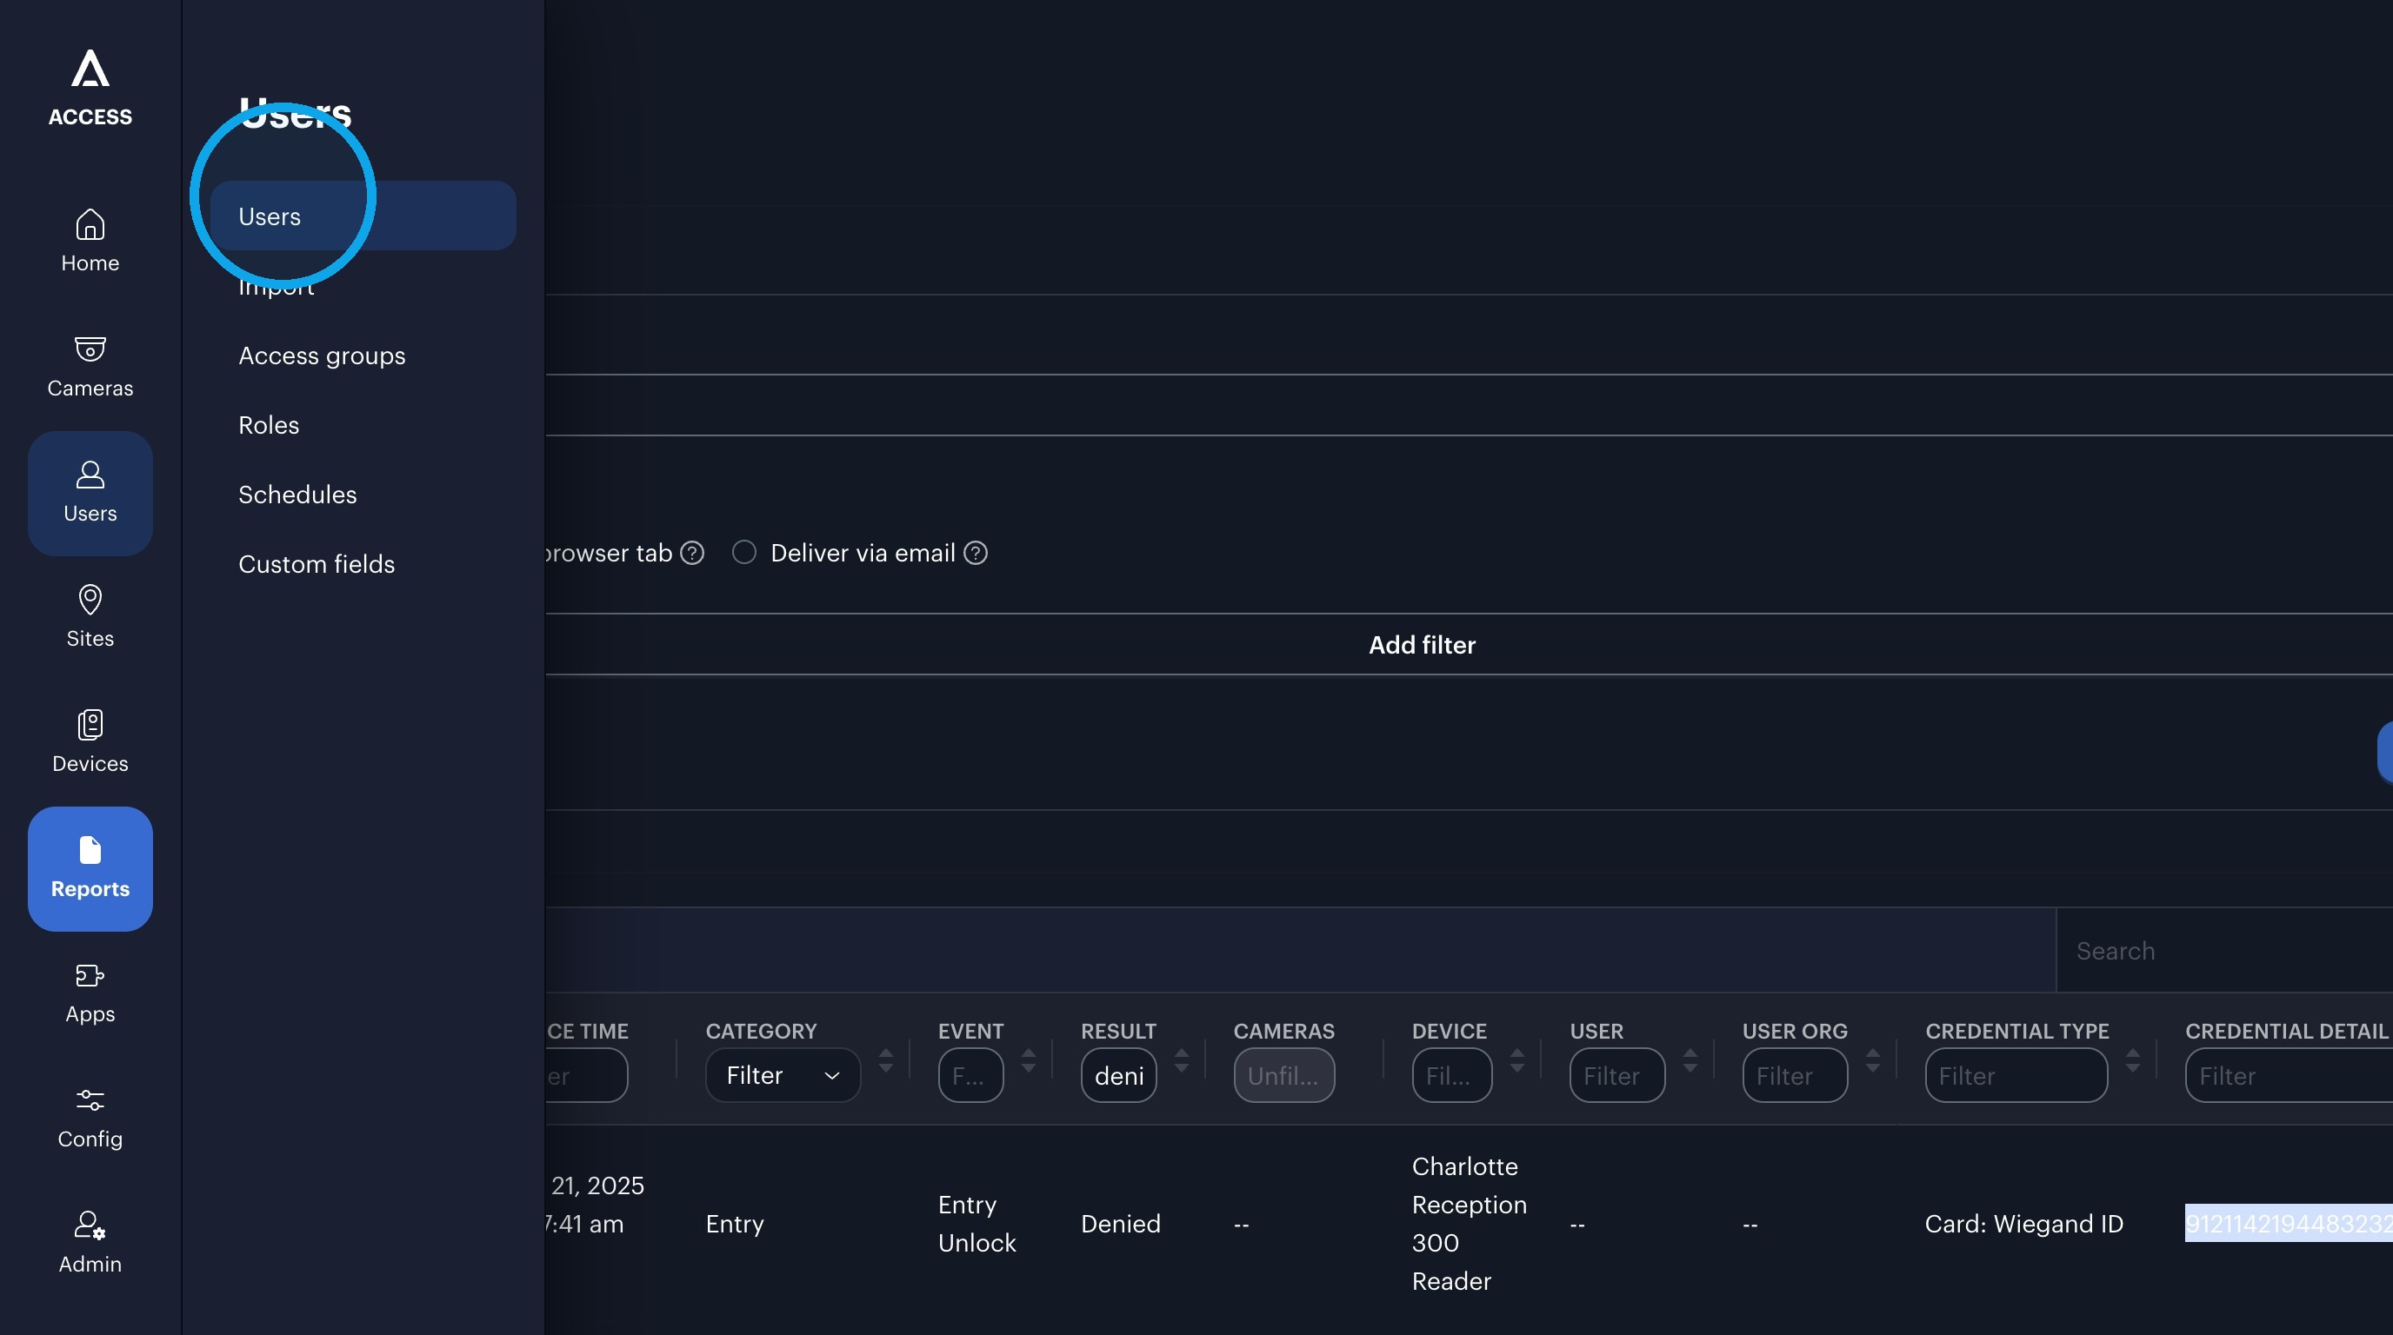Image resolution: width=2393 pixels, height=1335 pixels.
Task: Open the Sites section
Action: [x=90, y=616]
